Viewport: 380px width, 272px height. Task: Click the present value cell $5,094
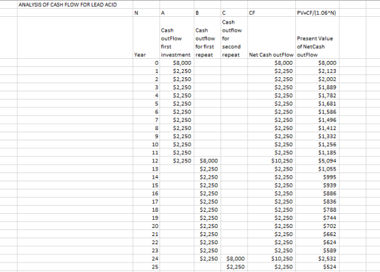(318, 160)
